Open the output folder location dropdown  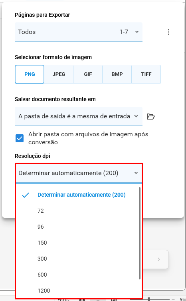pyautogui.click(x=79, y=116)
